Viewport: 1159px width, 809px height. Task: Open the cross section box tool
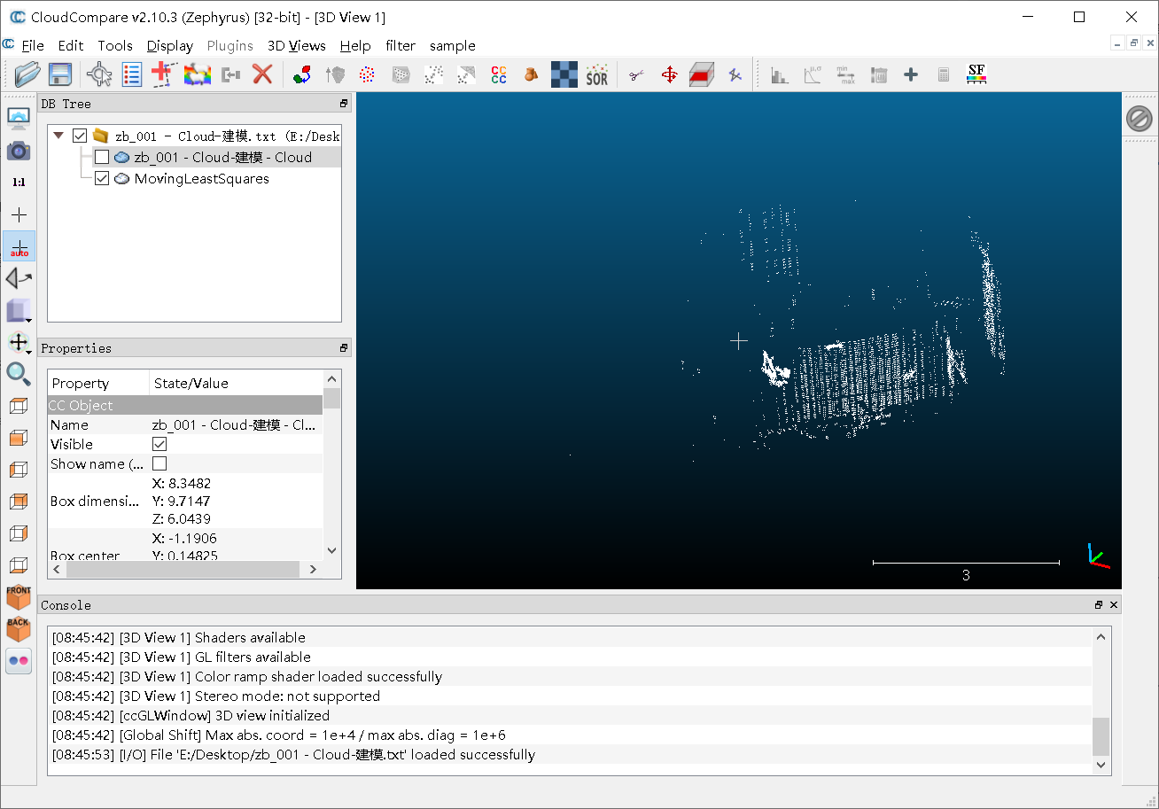[702, 74]
